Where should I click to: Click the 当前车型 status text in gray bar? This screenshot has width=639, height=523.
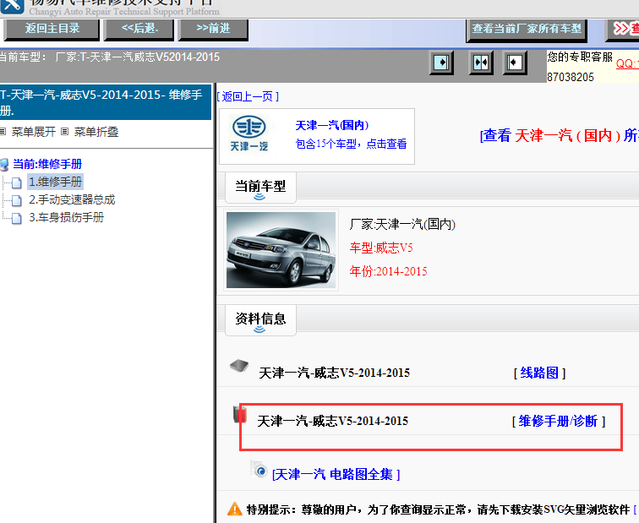(109, 57)
